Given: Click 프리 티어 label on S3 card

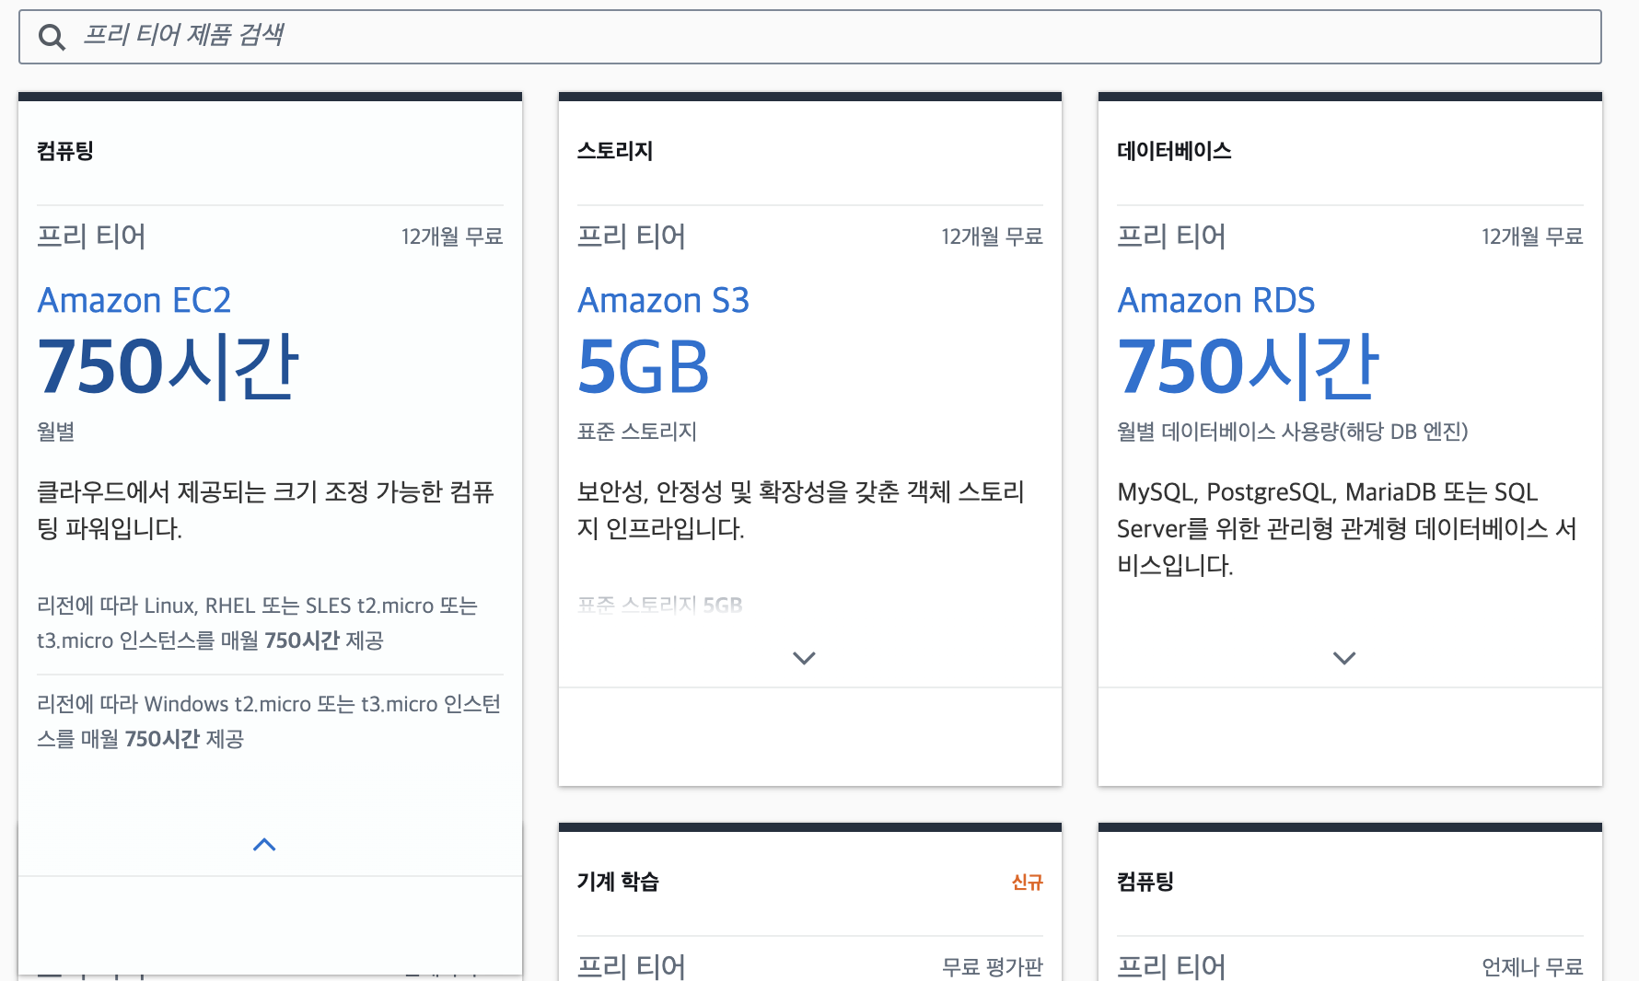Looking at the screenshot, I should pos(632,237).
